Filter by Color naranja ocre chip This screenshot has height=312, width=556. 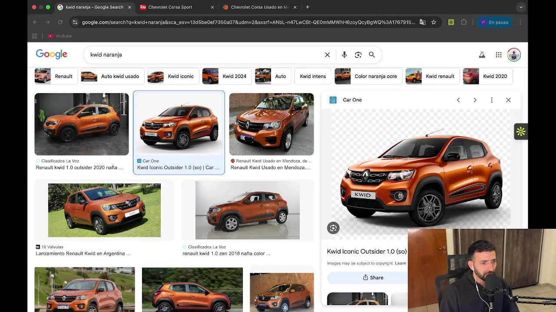click(x=368, y=76)
